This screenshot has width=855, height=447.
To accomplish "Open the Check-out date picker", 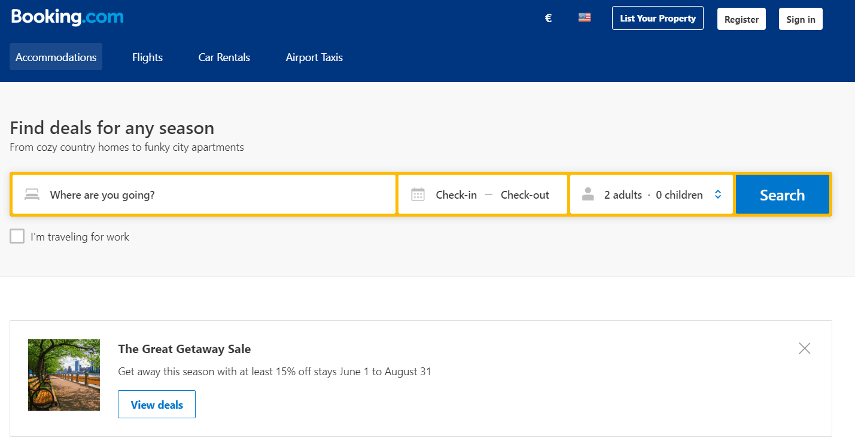I will (x=525, y=194).
